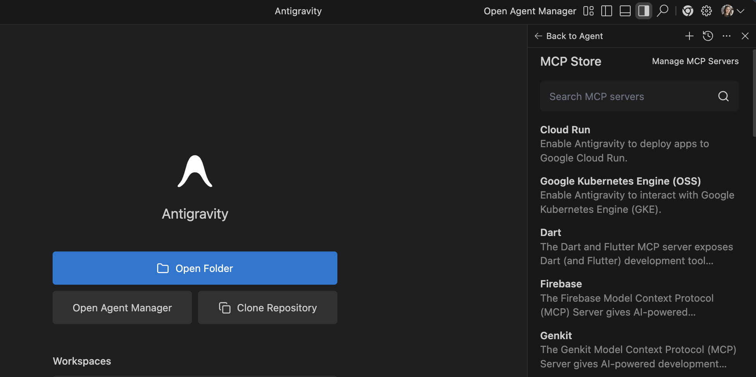Click the search icon in MCP search box
The width and height of the screenshot is (756, 377).
[724, 96]
